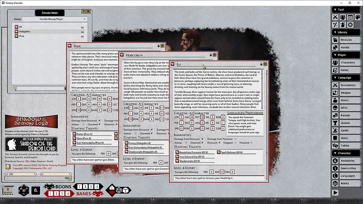
Task: Collapse the Campaign sidebar section
Action: [346, 78]
